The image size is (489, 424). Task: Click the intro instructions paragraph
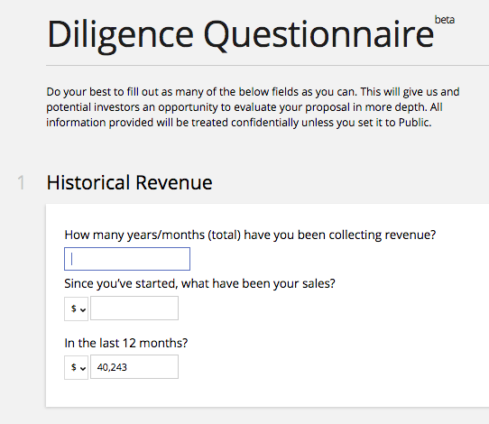point(253,107)
